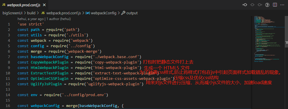Split the editor to the right
Viewport: 288px width, 109px height.
click(x=275, y=5)
